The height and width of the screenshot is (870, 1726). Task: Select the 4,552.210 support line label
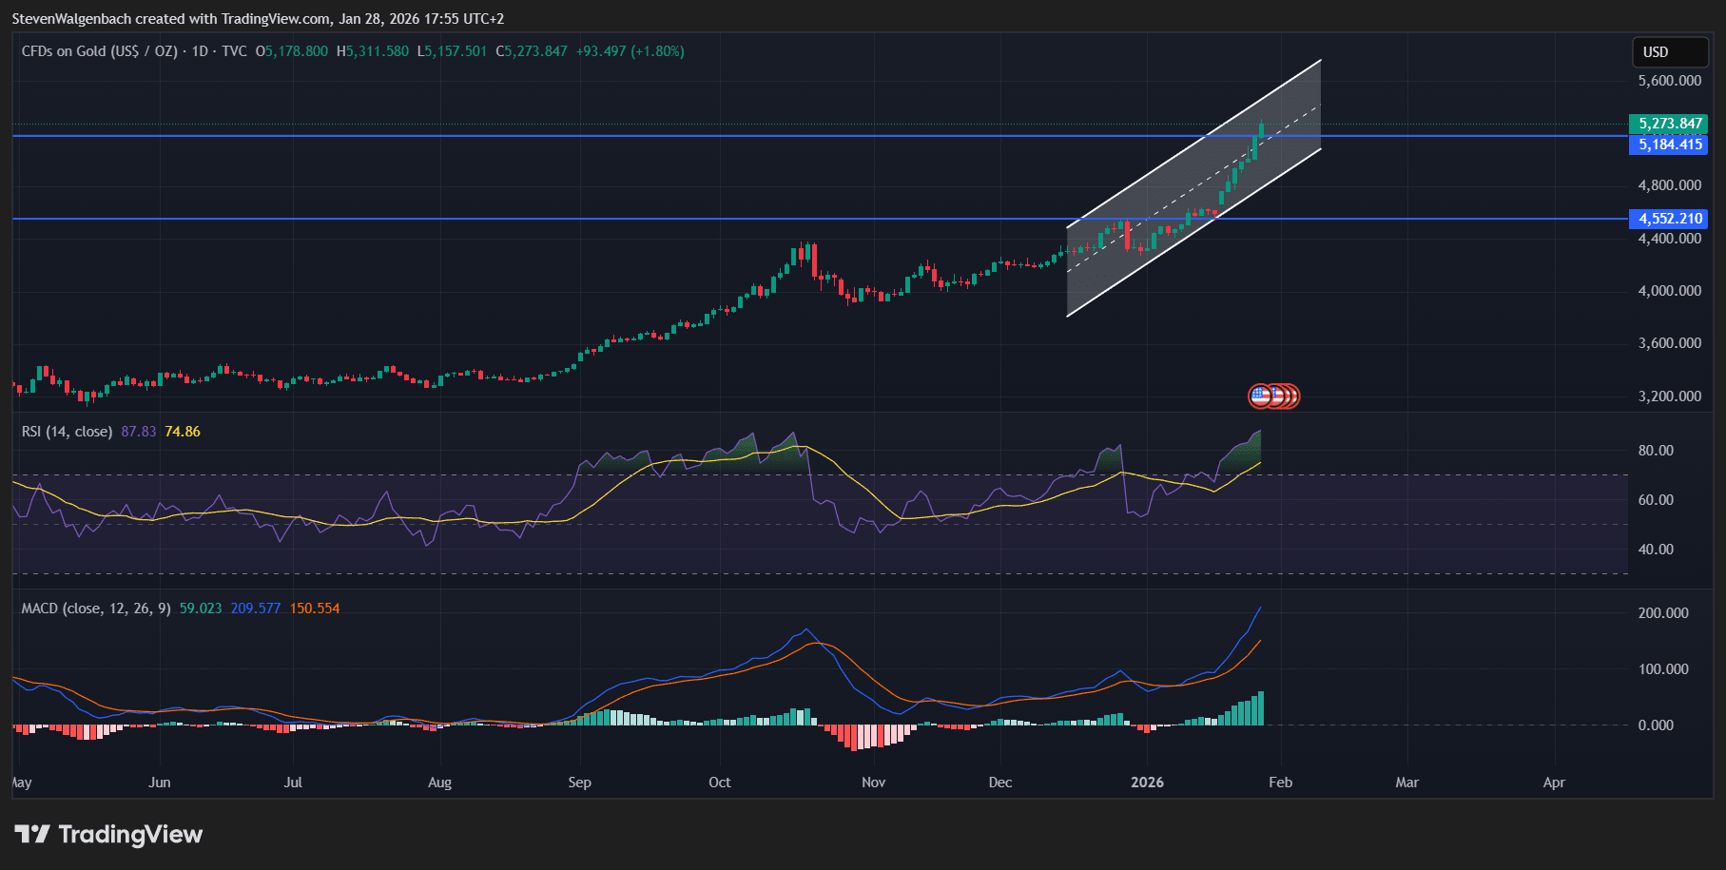click(1668, 219)
